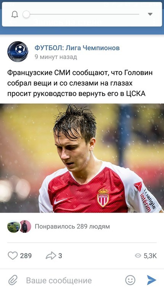Tap the 9 минут назад timestamp

tap(56, 57)
